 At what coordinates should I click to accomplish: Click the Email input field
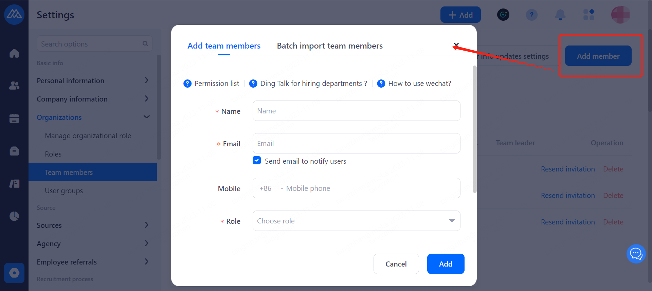356,144
